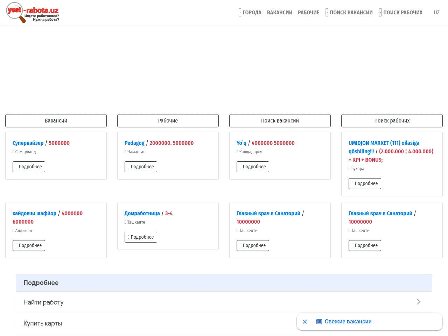Image resolution: width=448 pixels, height=336 pixels.
Task: Open the ГОРОДА menu item
Action: [250, 13]
